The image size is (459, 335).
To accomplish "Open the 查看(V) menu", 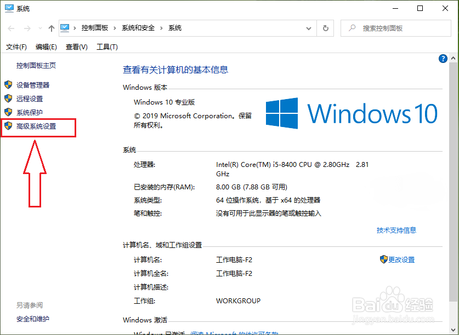I will coord(77,47).
